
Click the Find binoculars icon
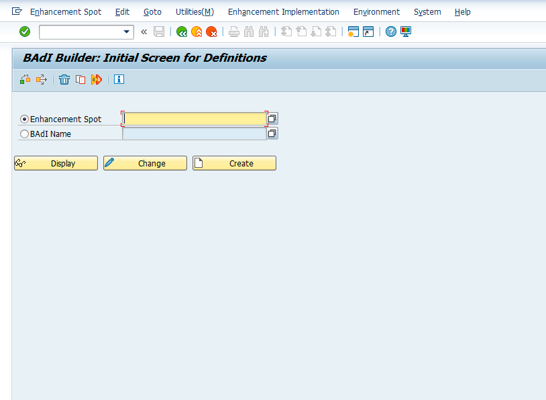(249, 32)
